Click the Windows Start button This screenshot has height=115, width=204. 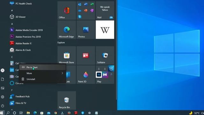[2, 113]
